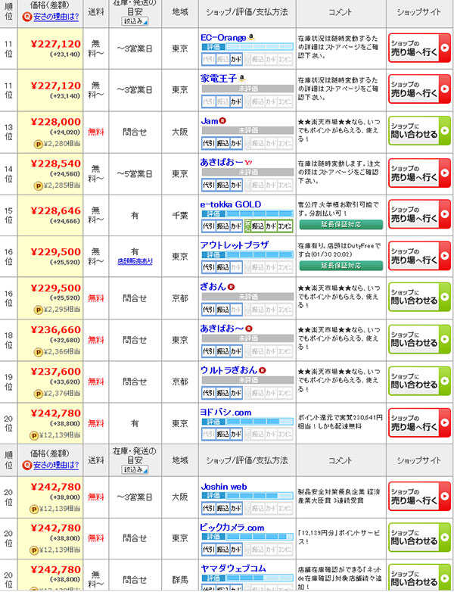Click the P point icon next to ¥2,295相当
The height and width of the screenshot is (592, 454).
click(x=38, y=310)
